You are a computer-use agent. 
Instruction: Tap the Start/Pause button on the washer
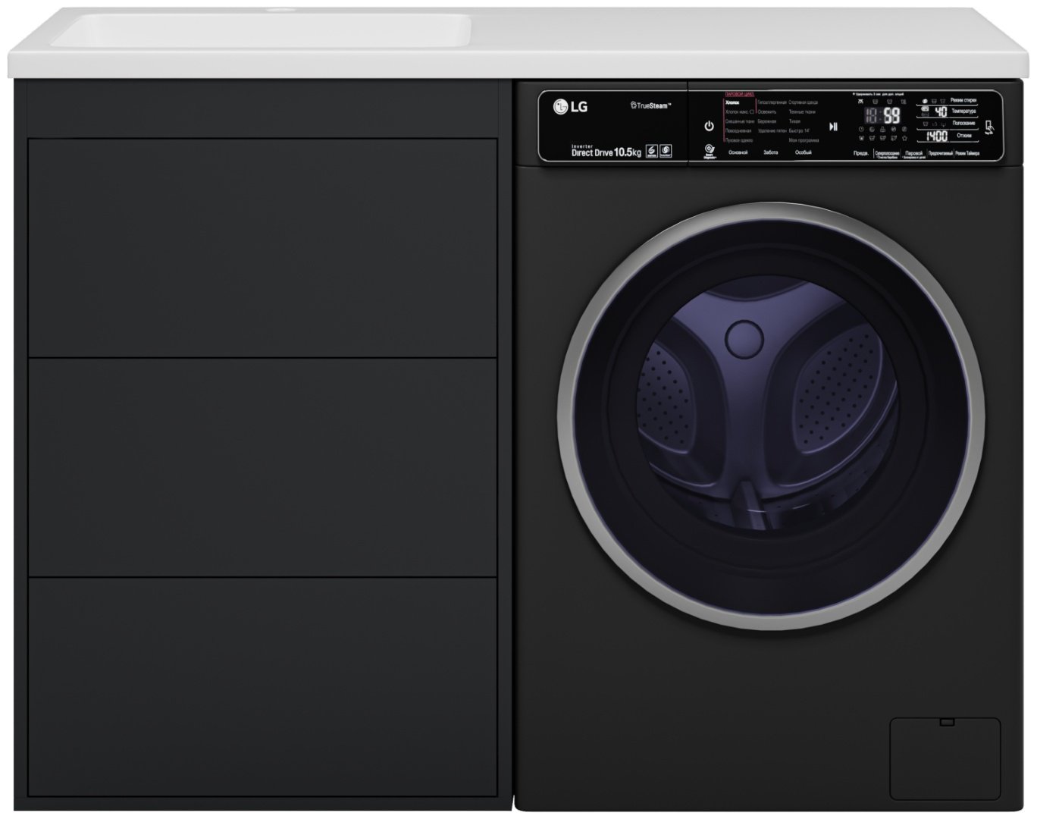833,127
